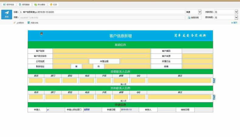Expand the 展开 section toggle

pos(234,23)
